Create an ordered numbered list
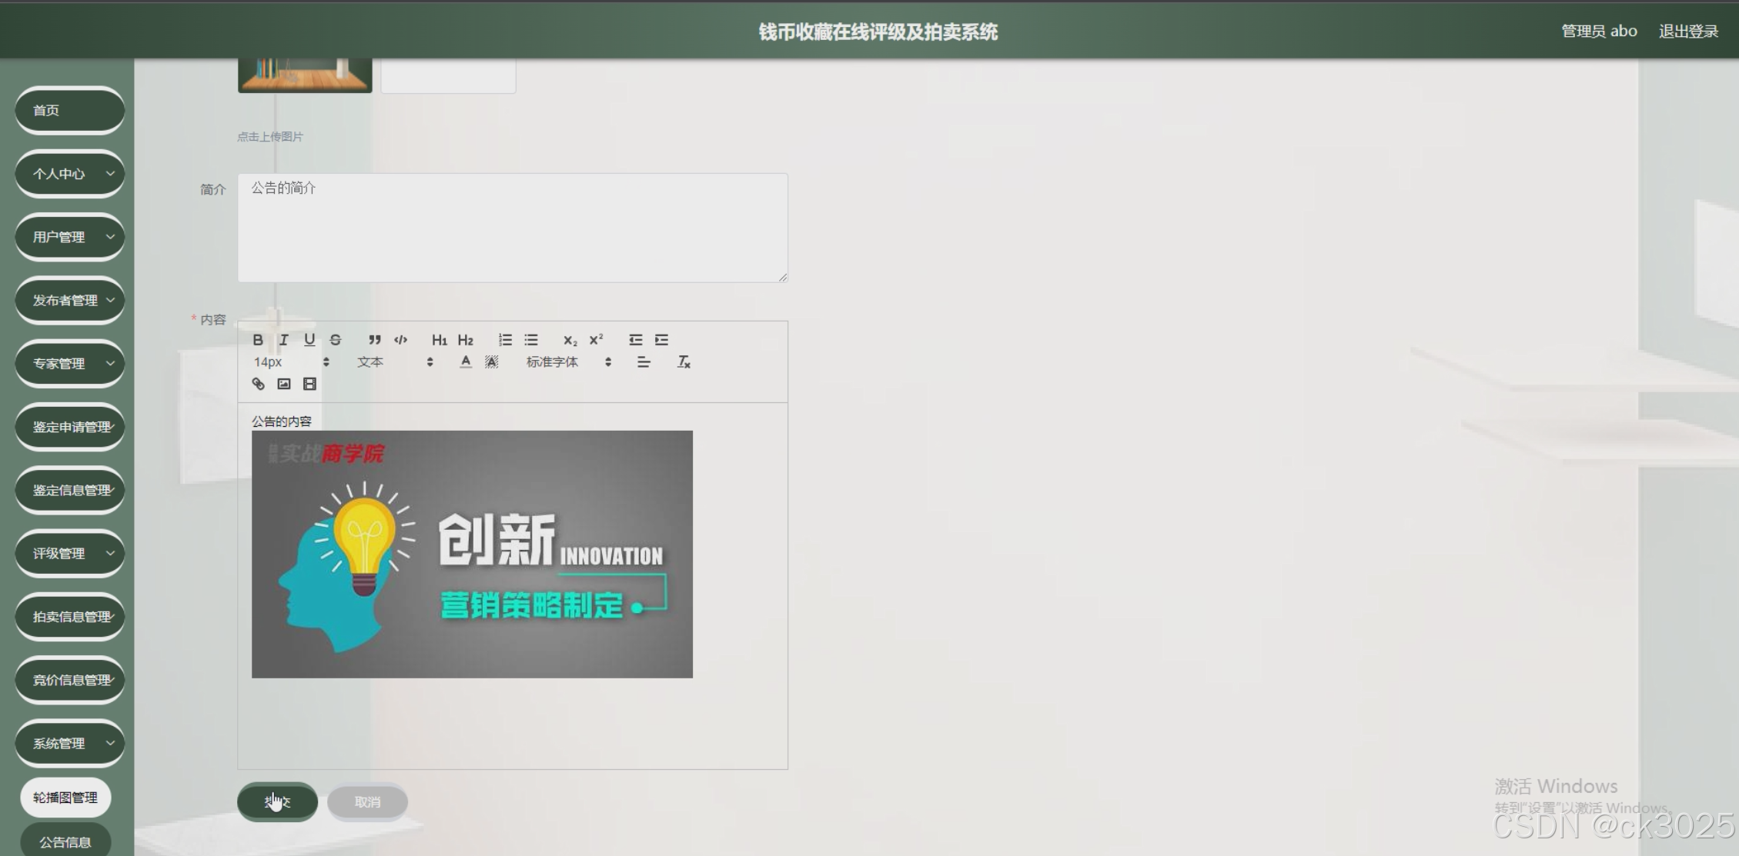1739x856 pixels. (505, 340)
